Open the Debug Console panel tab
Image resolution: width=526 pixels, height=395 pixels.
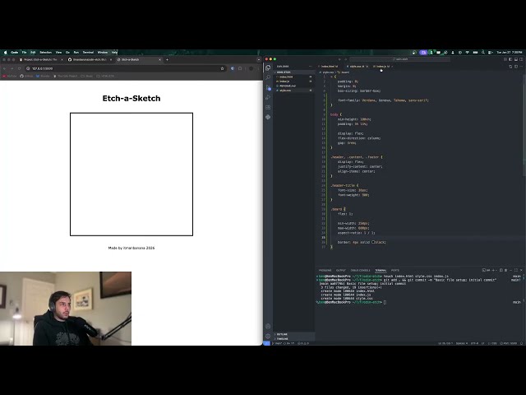[360, 271]
